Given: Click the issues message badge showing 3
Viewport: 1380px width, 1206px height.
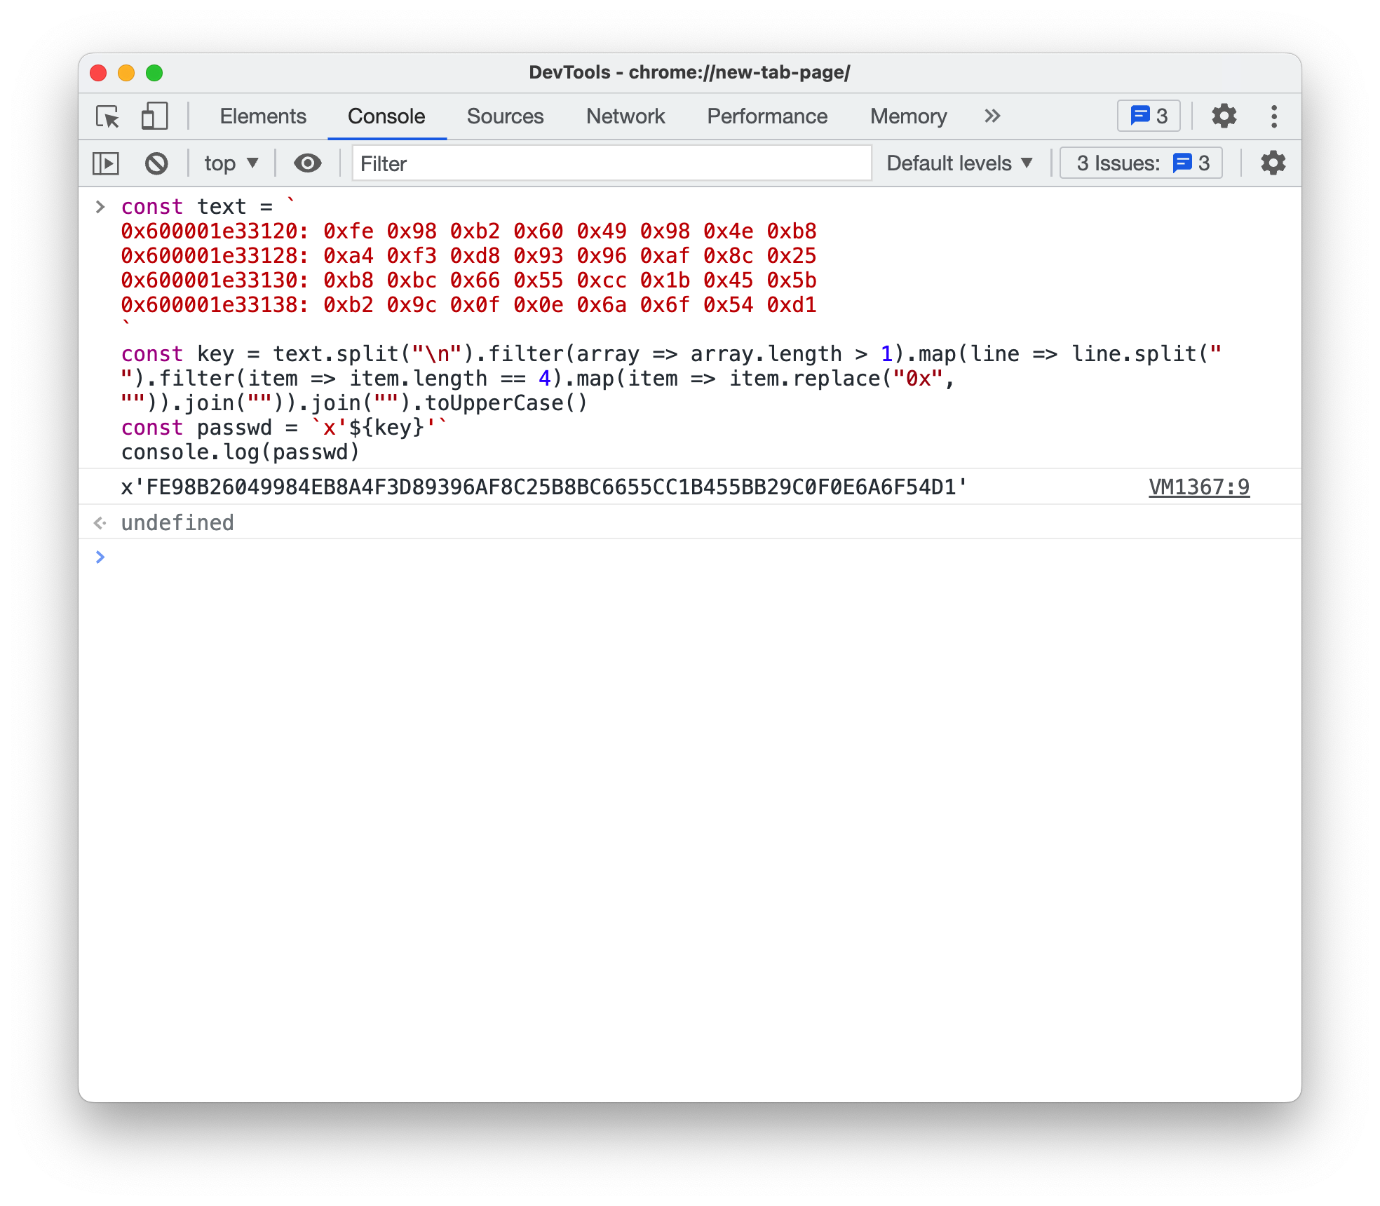Looking at the screenshot, I should [x=1148, y=116].
